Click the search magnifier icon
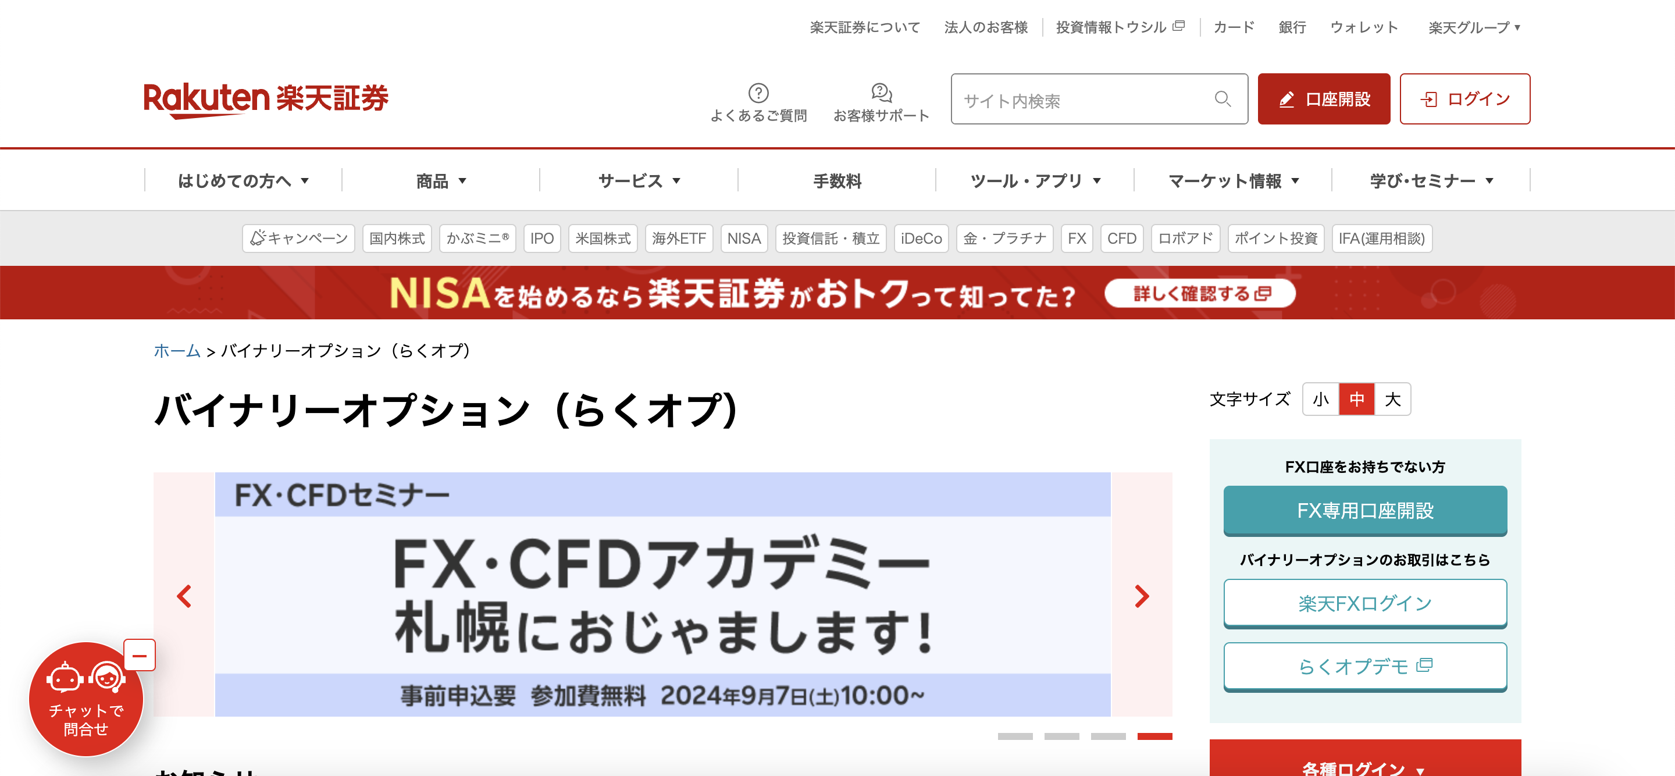 (x=1223, y=99)
